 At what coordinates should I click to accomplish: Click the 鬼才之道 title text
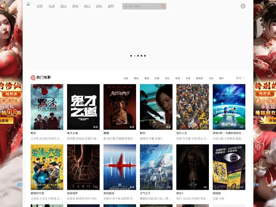tap(72, 133)
